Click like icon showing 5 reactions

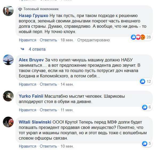145,144
